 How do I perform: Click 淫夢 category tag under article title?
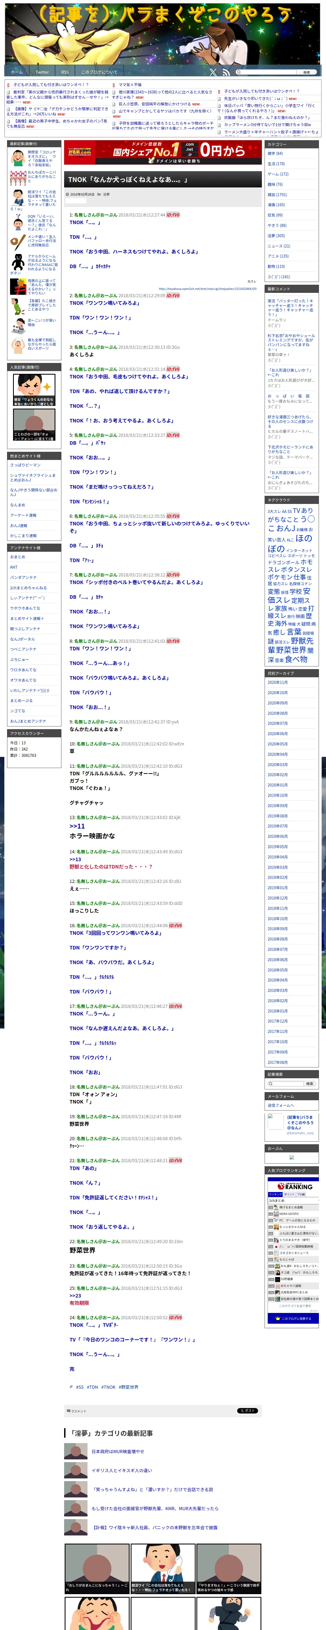click(x=106, y=194)
